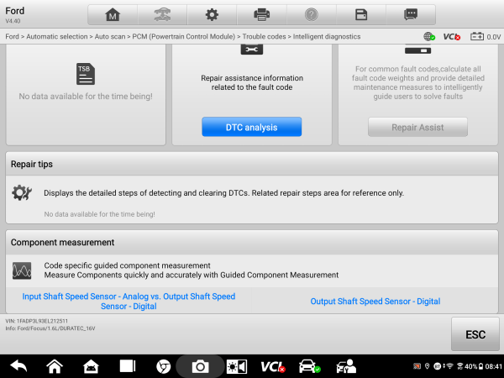504x378 pixels.
Task: Click the Component measurement section header
Action: point(252,243)
